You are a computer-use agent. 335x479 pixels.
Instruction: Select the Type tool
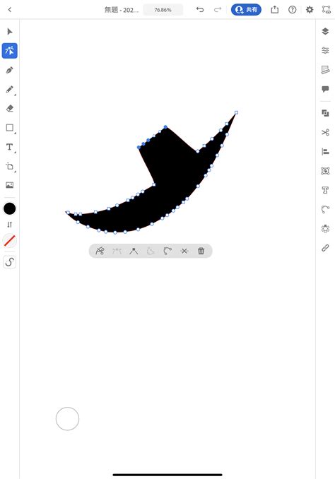pyautogui.click(x=10, y=147)
